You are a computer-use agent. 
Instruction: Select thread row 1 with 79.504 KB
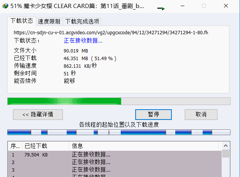[x=115, y=155]
